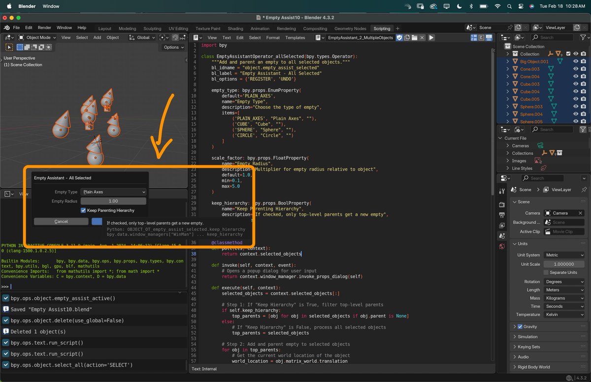This screenshot has height=382, width=591.
Task: Click the Movie Clip field
Action: coord(564,231)
